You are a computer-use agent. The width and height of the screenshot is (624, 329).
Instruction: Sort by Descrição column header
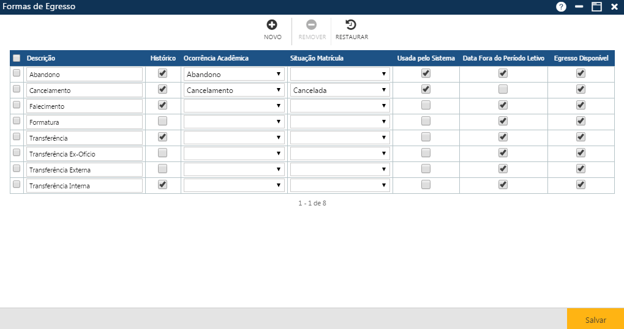tap(41, 58)
